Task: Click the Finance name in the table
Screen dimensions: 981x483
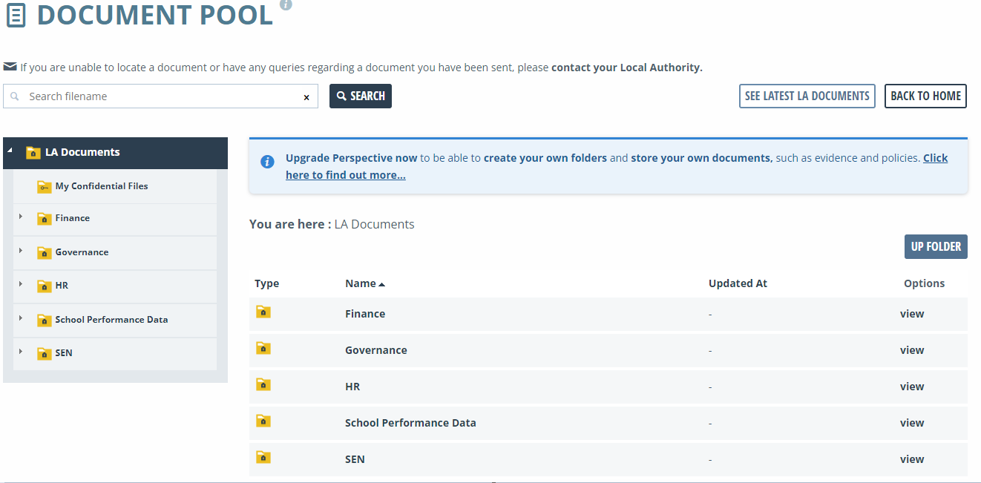Action: 365,314
